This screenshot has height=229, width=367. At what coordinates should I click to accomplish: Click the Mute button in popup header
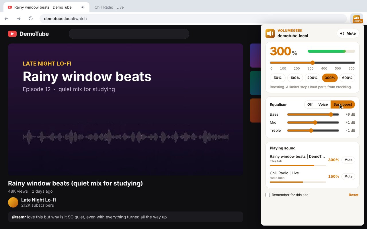pyautogui.click(x=348, y=33)
